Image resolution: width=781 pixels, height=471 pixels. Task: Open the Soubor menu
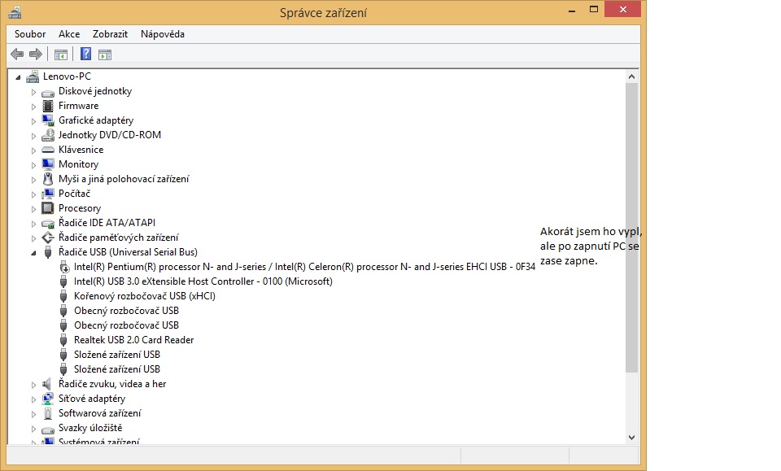(x=30, y=34)
